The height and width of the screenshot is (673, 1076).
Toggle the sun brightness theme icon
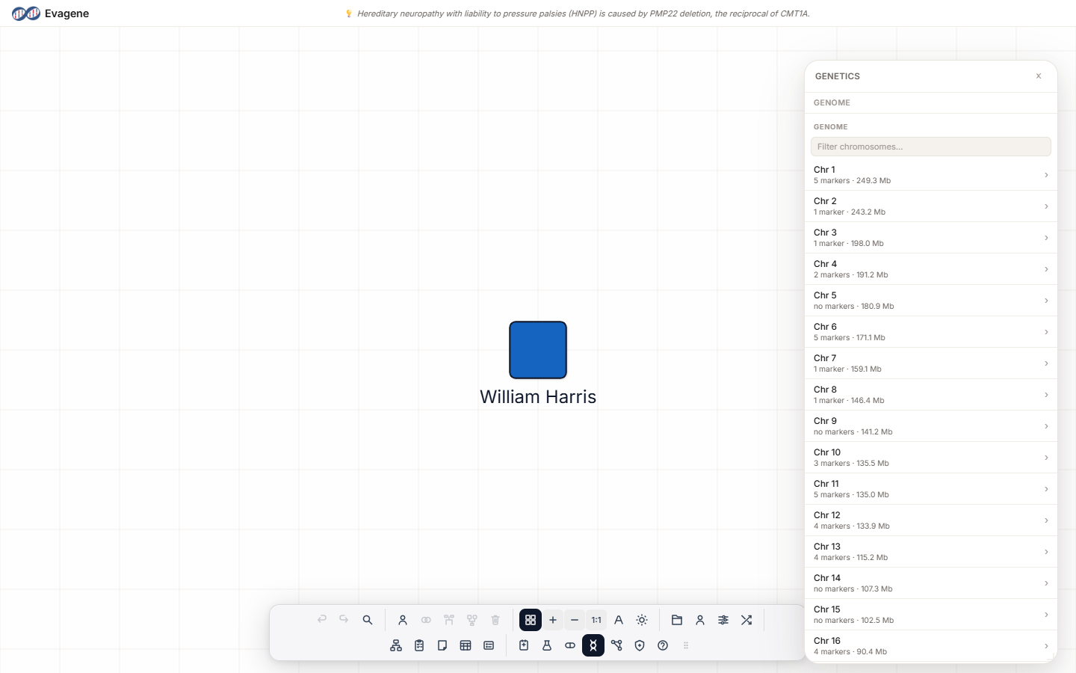642,620
